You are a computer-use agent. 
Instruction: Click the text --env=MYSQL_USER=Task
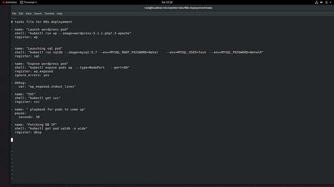[x=186, y=52]
